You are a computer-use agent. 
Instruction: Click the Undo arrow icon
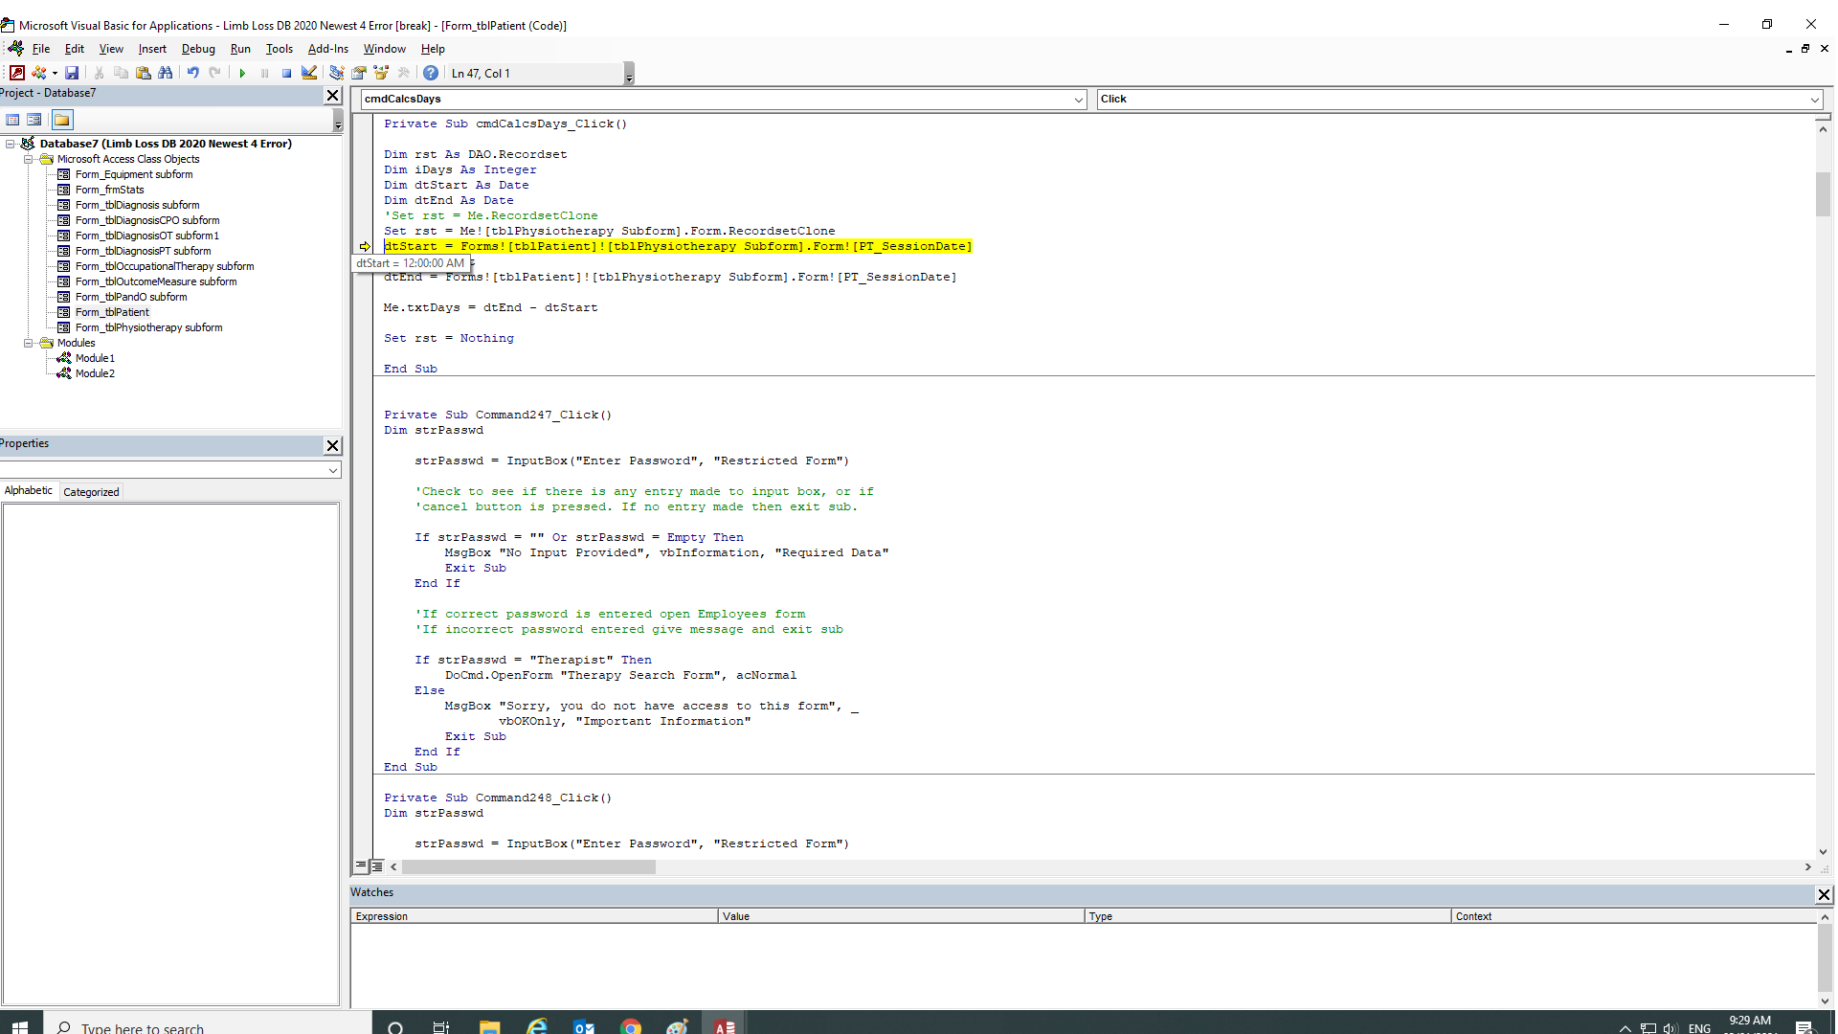[193, 73]
